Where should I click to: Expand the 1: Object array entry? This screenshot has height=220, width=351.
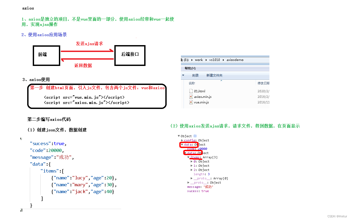click(191, 166)
